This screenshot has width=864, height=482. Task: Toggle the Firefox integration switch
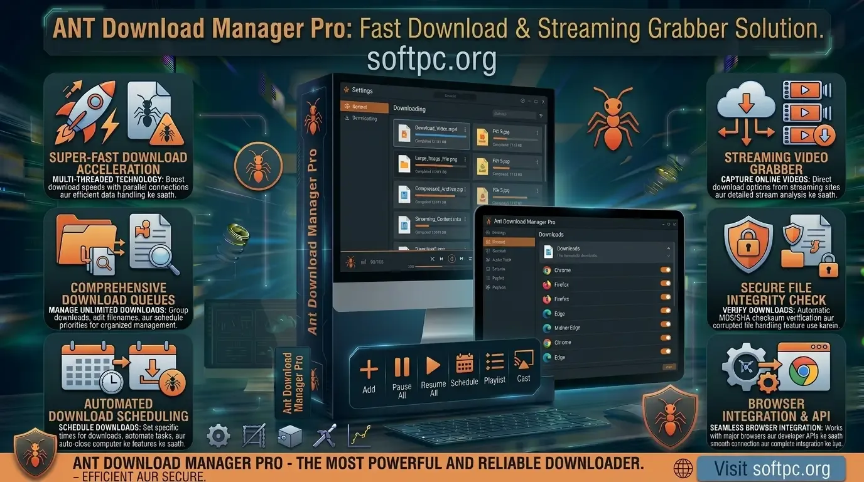(666, 284)
